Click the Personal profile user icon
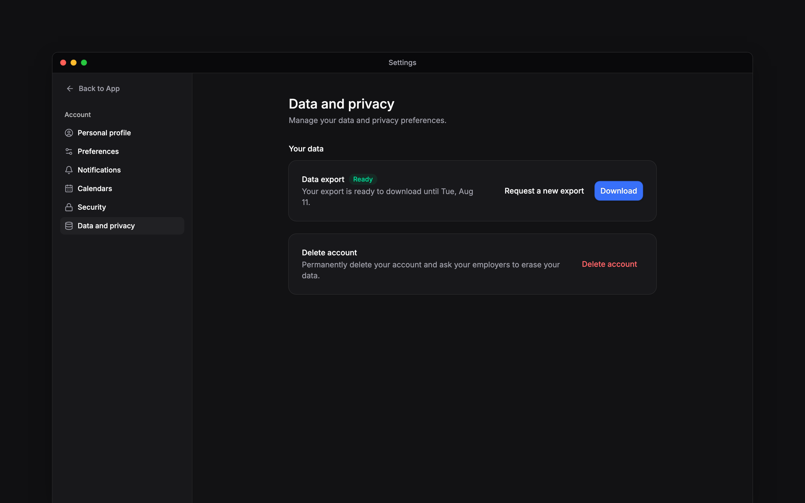This screenshot has width=805, height=503. coord(69,133)
